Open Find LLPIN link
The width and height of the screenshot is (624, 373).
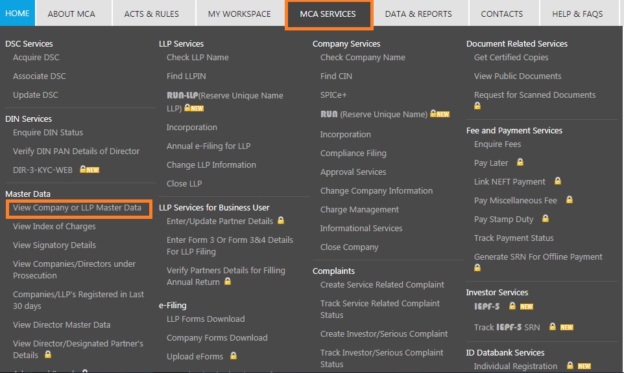[186, 76]
